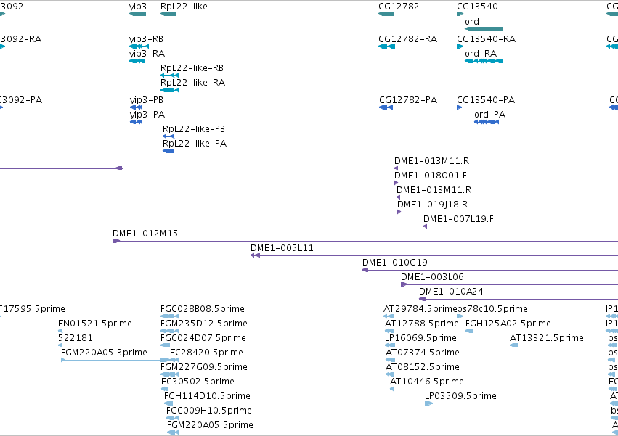This screenshot has height=436, width=618.
Task: Select the DME1-005L11 BAC clone label
Action: tap(282, 248)
